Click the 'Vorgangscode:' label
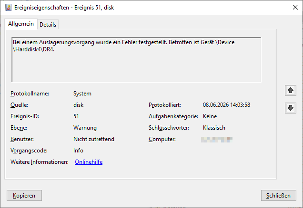Screen dimensions: 303x208 tap(29, 151)
